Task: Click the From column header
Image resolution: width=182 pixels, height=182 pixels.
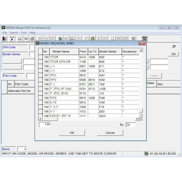Action: (83, 51)
